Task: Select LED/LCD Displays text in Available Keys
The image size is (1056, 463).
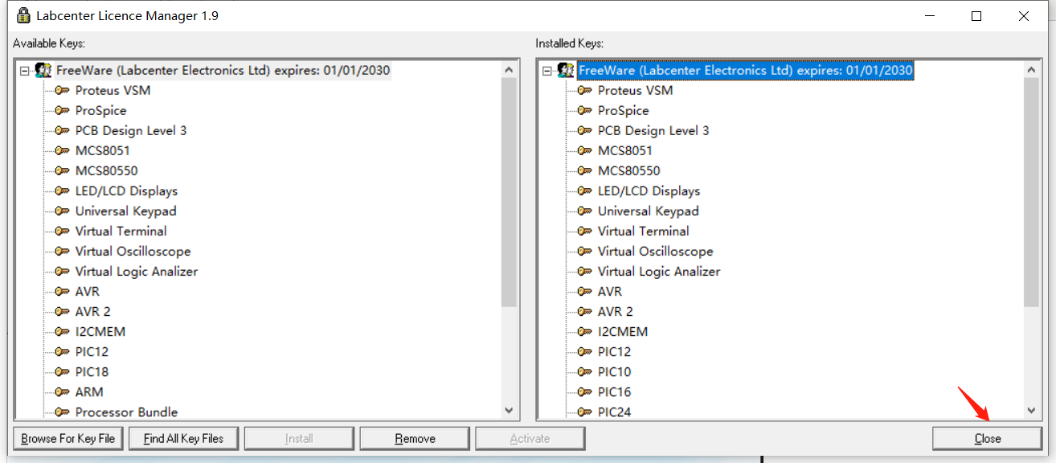Action: (x=126, y=191)
